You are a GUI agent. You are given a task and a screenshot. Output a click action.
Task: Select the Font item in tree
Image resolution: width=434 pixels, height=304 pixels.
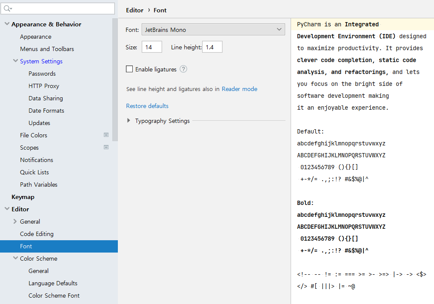click(59, 246)
